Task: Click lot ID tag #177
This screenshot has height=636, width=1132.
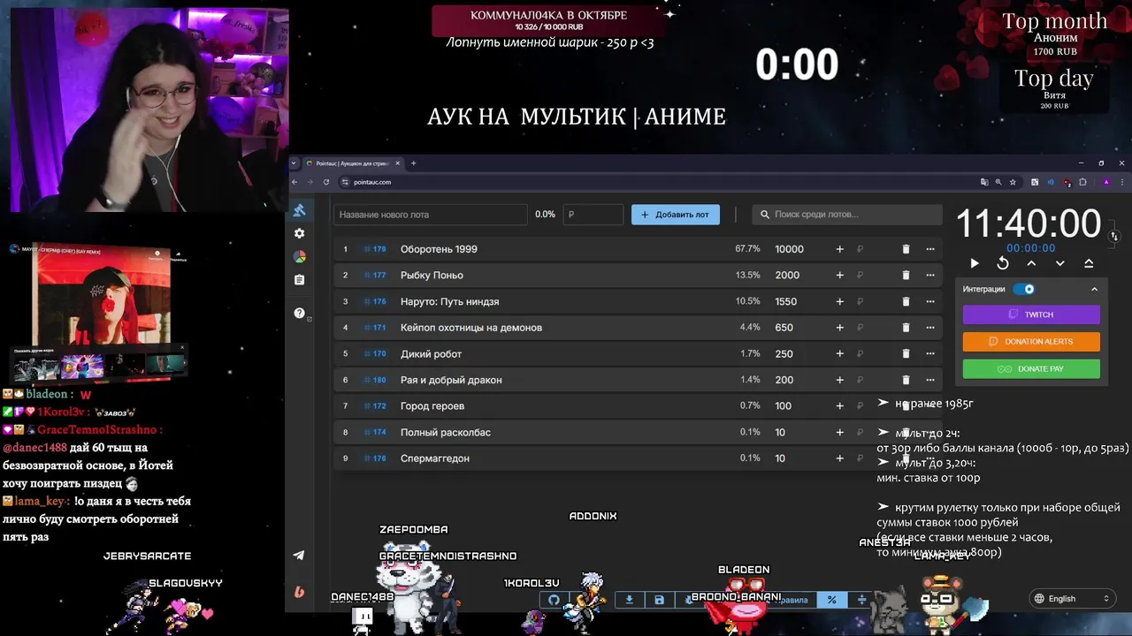Action: 376,276
